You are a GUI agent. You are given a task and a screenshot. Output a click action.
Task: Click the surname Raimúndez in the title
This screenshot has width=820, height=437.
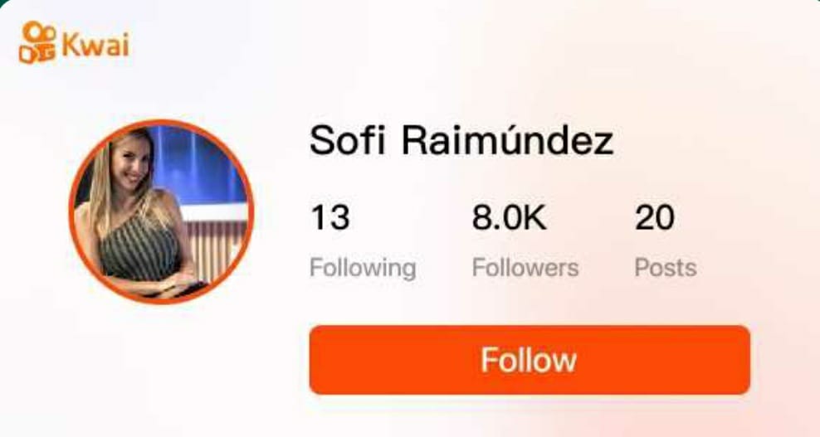(x=507, y=140)
